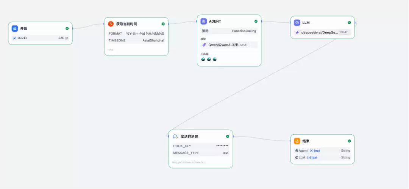Click the chat bubble icon on 发送群消息 node

pos(175,137)
